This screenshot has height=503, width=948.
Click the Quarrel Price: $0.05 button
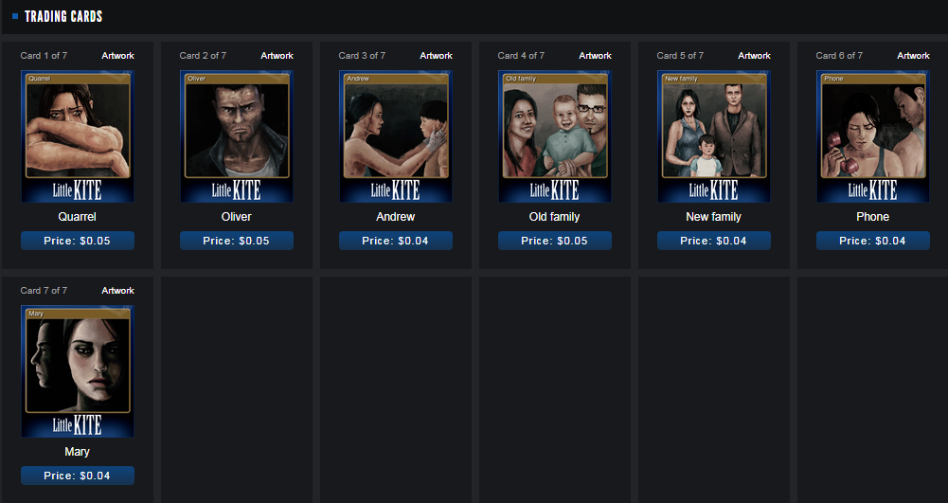click(78, 241)
